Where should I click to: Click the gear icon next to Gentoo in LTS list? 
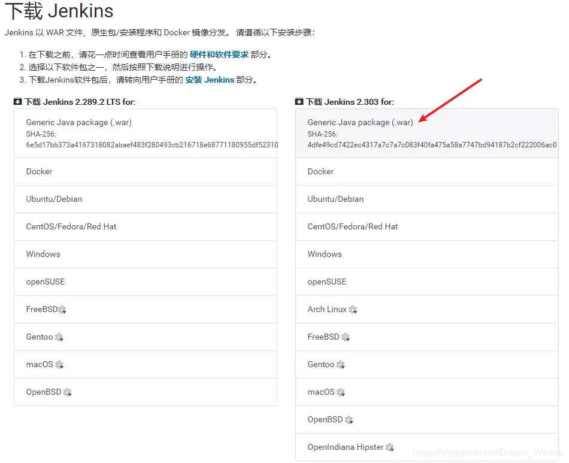pos(59,337)
